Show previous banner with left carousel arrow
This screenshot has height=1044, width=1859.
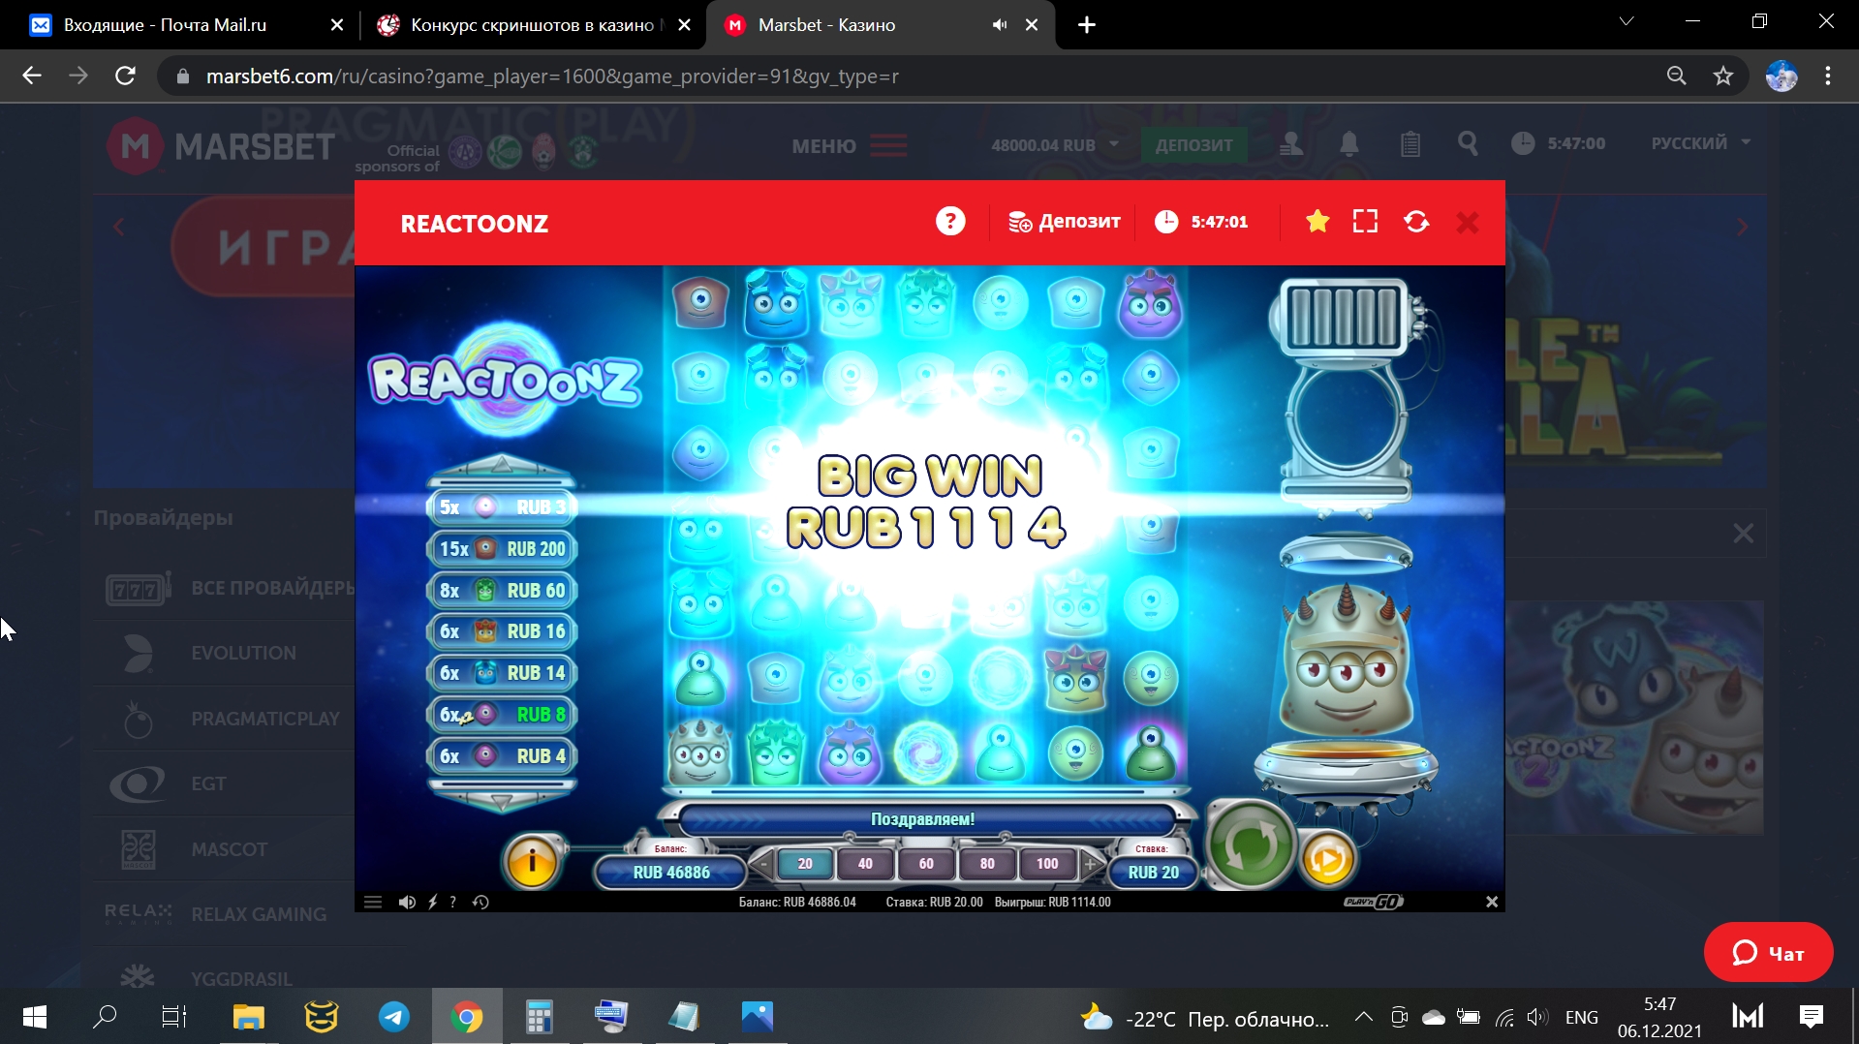119,228
